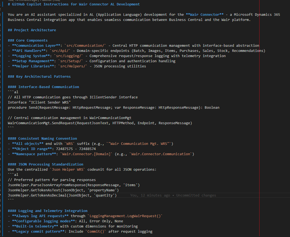Click the inline code 'src/Communication/'

click(x=85, y=45)
